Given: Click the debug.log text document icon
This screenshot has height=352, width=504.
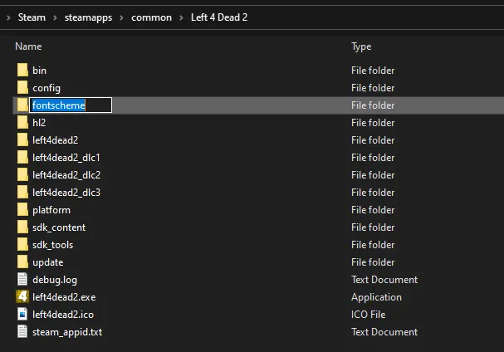Looking at the screenshot, I should pos(22,280).
